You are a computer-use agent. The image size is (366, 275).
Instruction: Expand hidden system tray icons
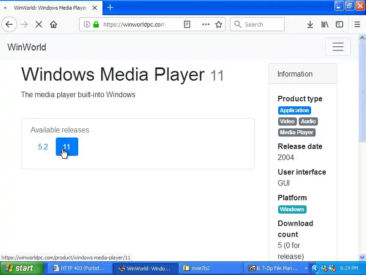(x=315, y=268)
